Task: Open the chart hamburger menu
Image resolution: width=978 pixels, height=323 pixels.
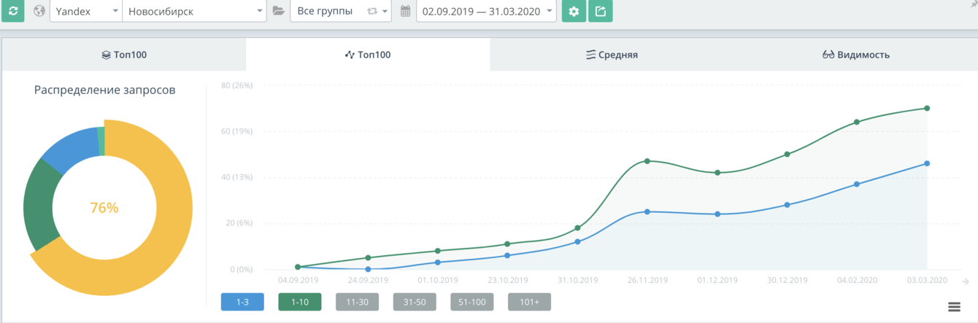Action: tap(953, 306)
